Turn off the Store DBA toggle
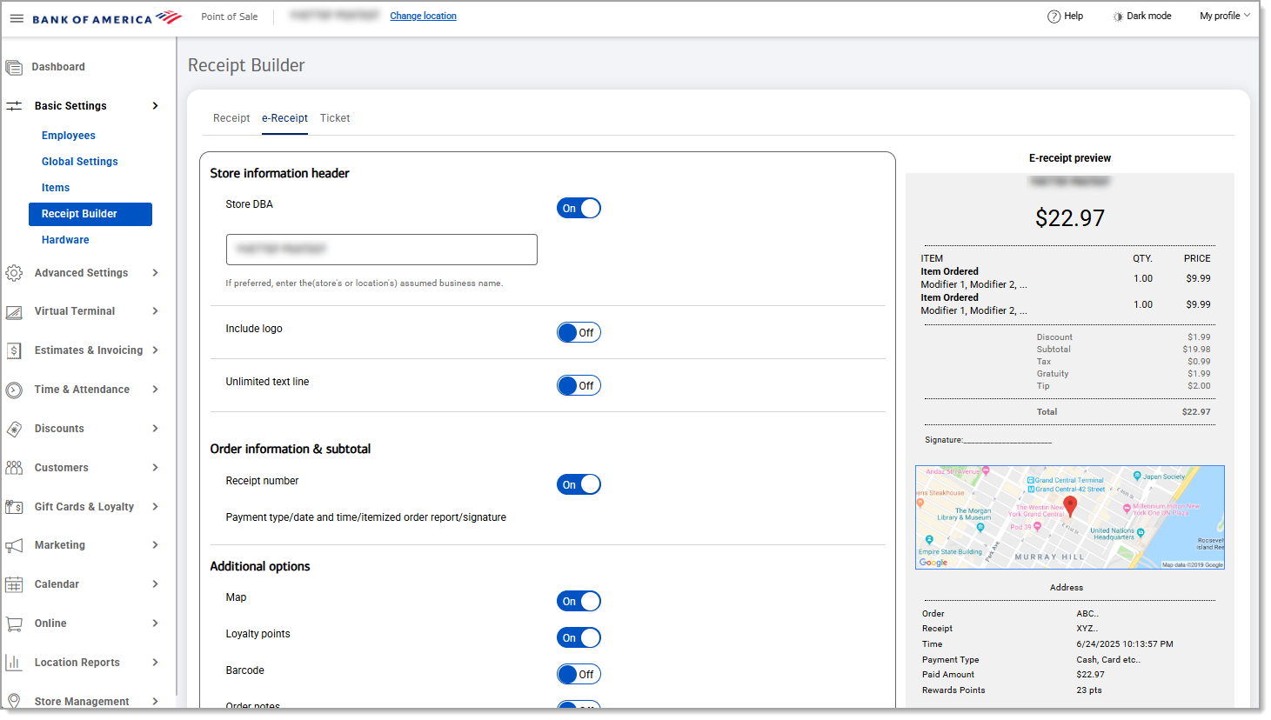 pyautogui.click(x=579, y=208)
